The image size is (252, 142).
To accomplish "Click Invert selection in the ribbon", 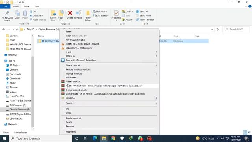I will (145, 20).
